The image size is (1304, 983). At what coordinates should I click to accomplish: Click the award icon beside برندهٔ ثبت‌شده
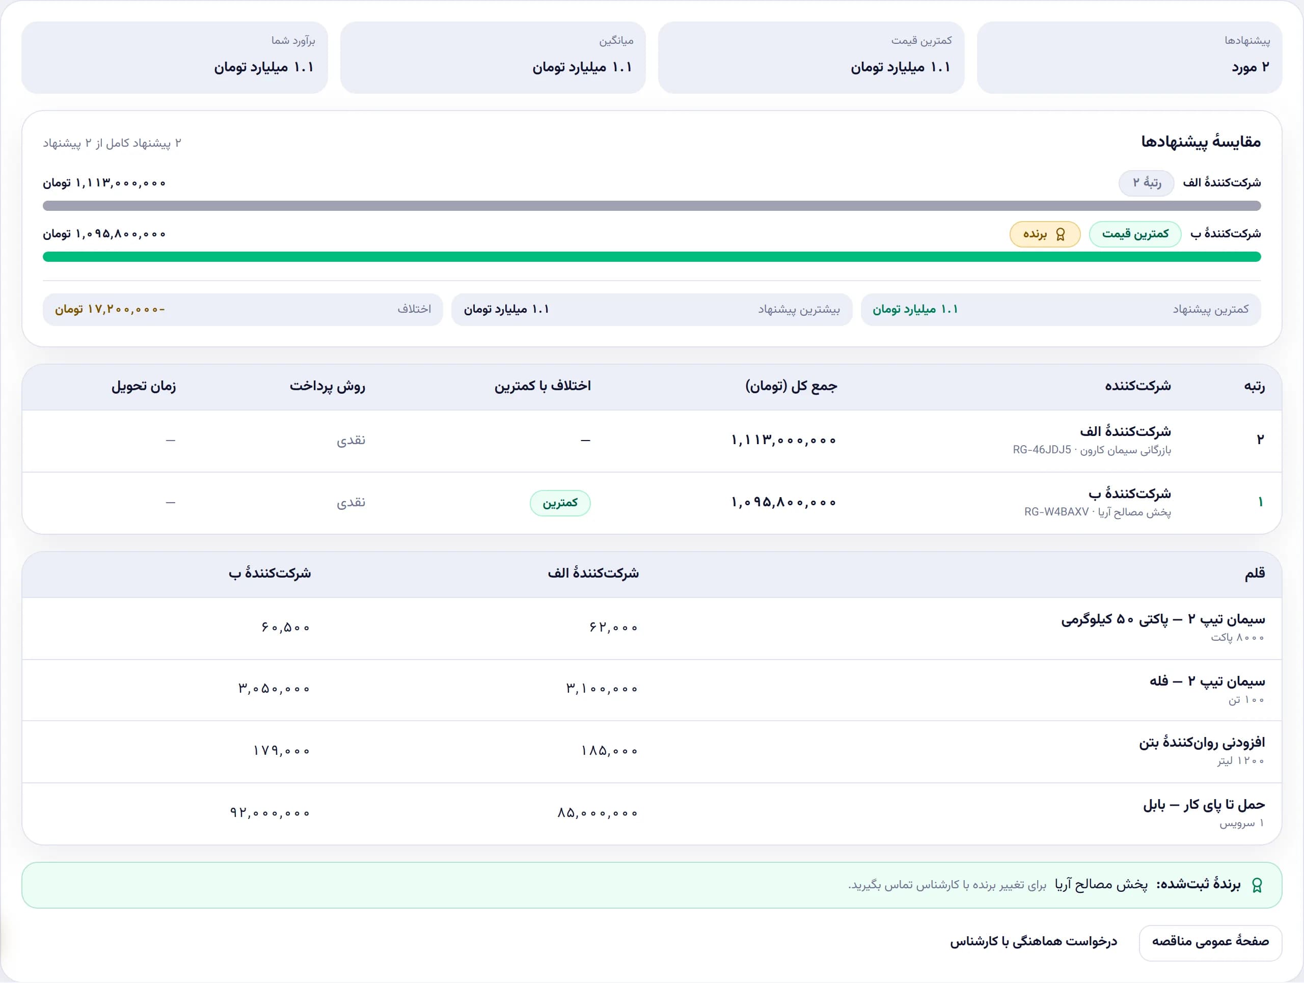pyautogui.click(x=1257, y=885)
